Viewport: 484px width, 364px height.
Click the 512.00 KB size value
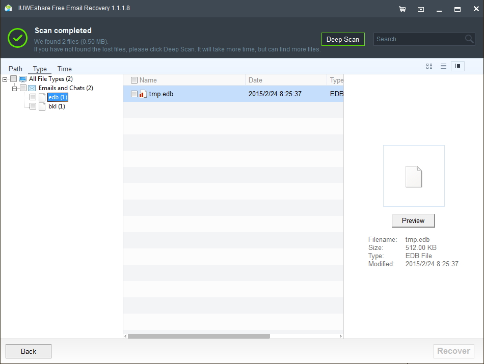(x=421, y=248)
